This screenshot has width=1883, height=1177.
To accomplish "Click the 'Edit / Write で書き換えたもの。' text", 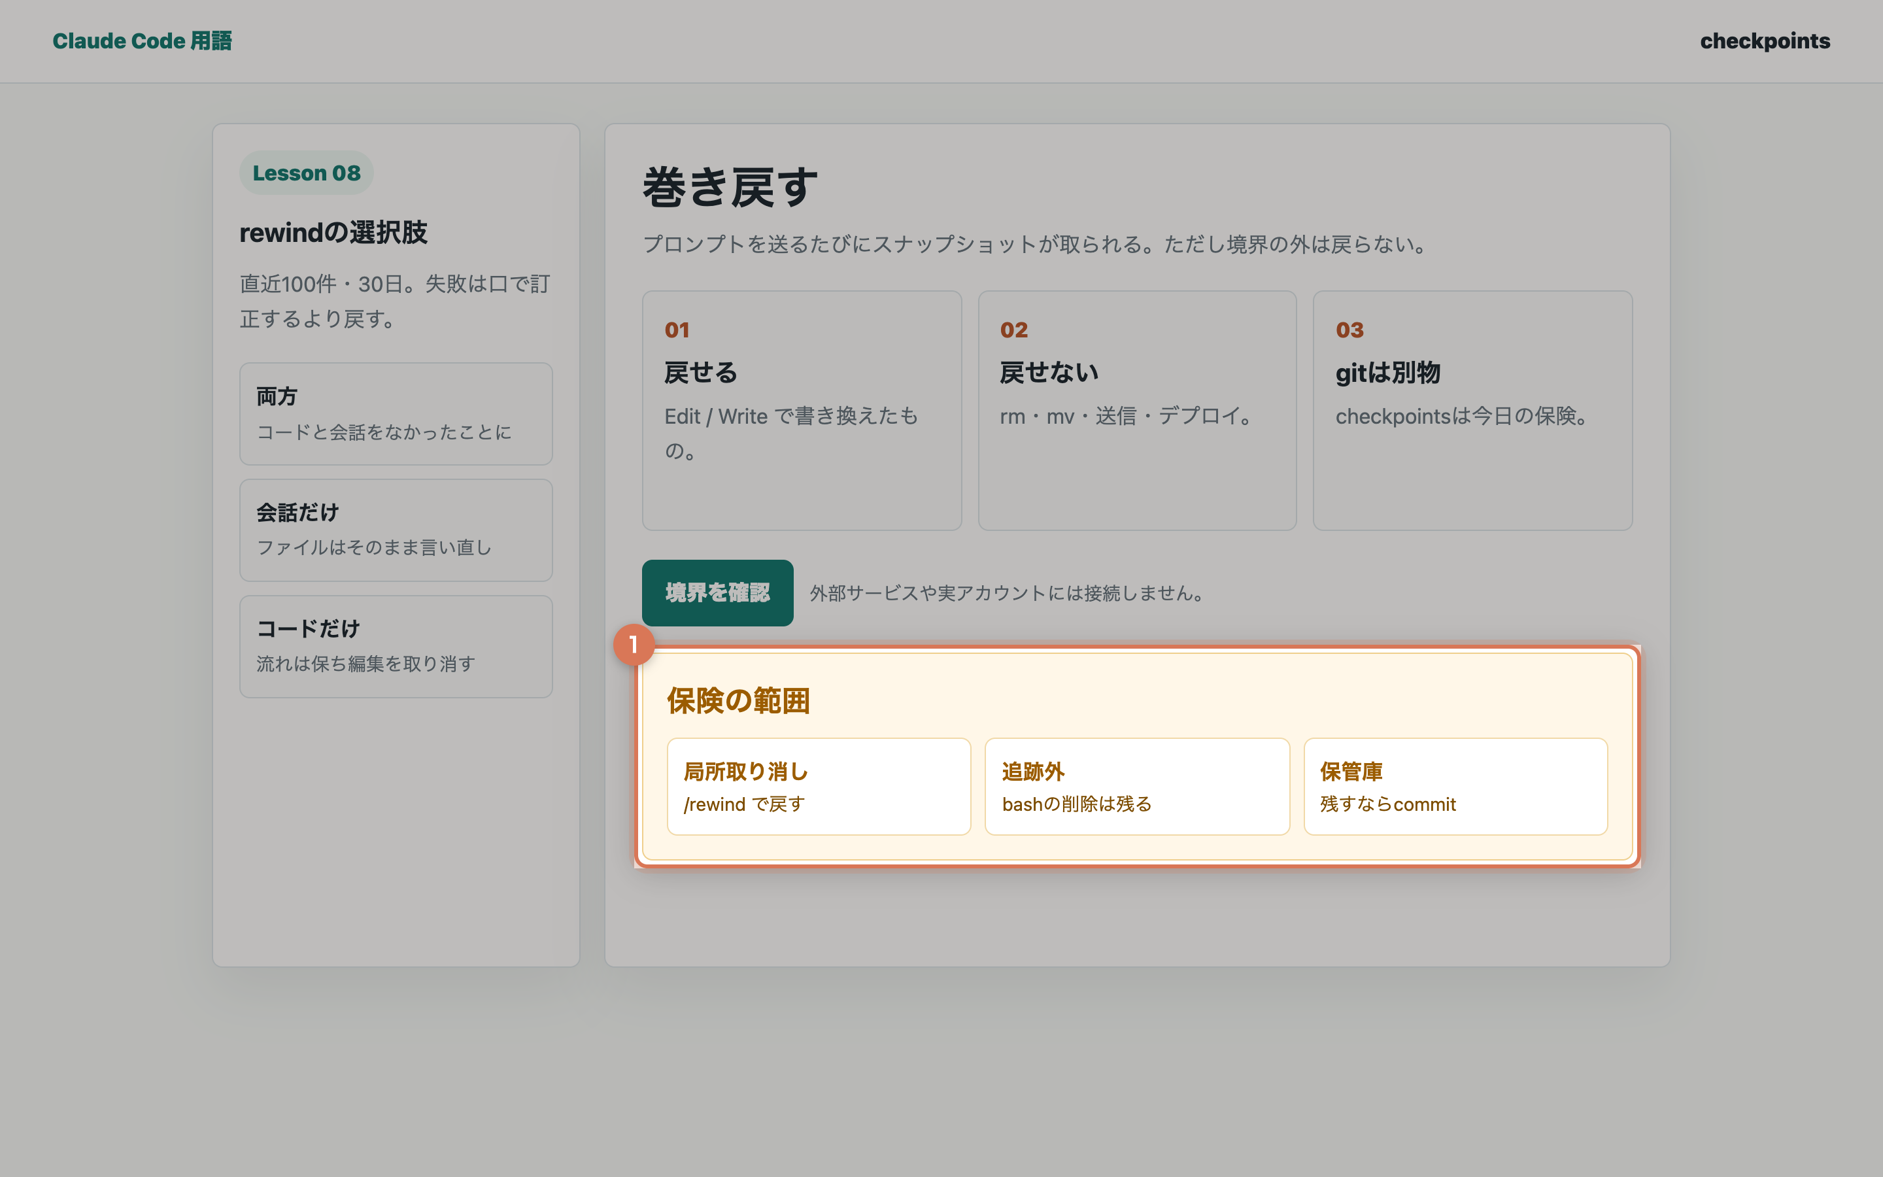I will click(x=791, y=434).
